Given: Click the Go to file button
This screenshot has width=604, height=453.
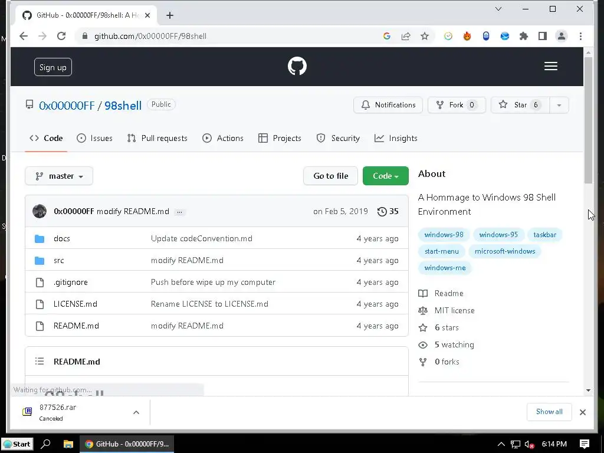Looking at the screenshot, I should 330,176.
